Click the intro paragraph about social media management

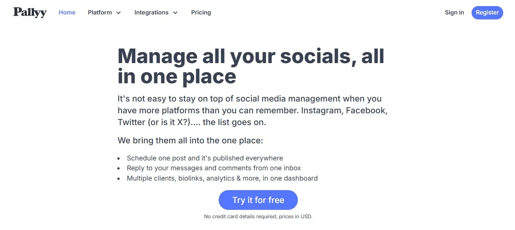click(x=252, y=110)
